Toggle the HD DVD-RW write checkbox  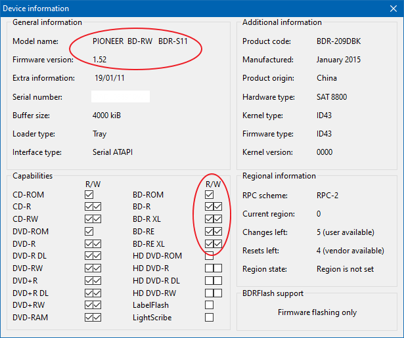pos(217,293)
